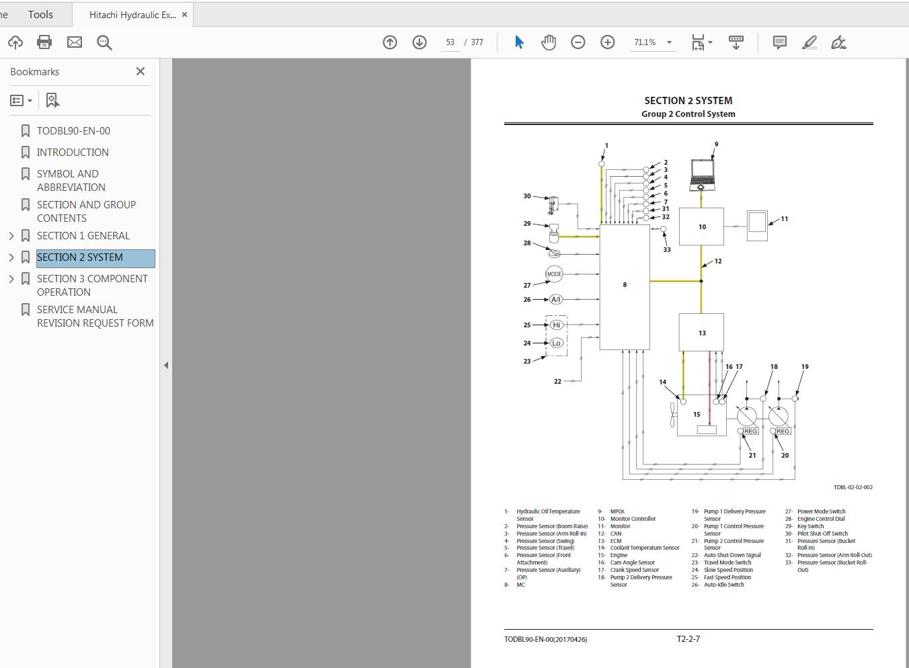Select the hand pan tool

[549, 42]
